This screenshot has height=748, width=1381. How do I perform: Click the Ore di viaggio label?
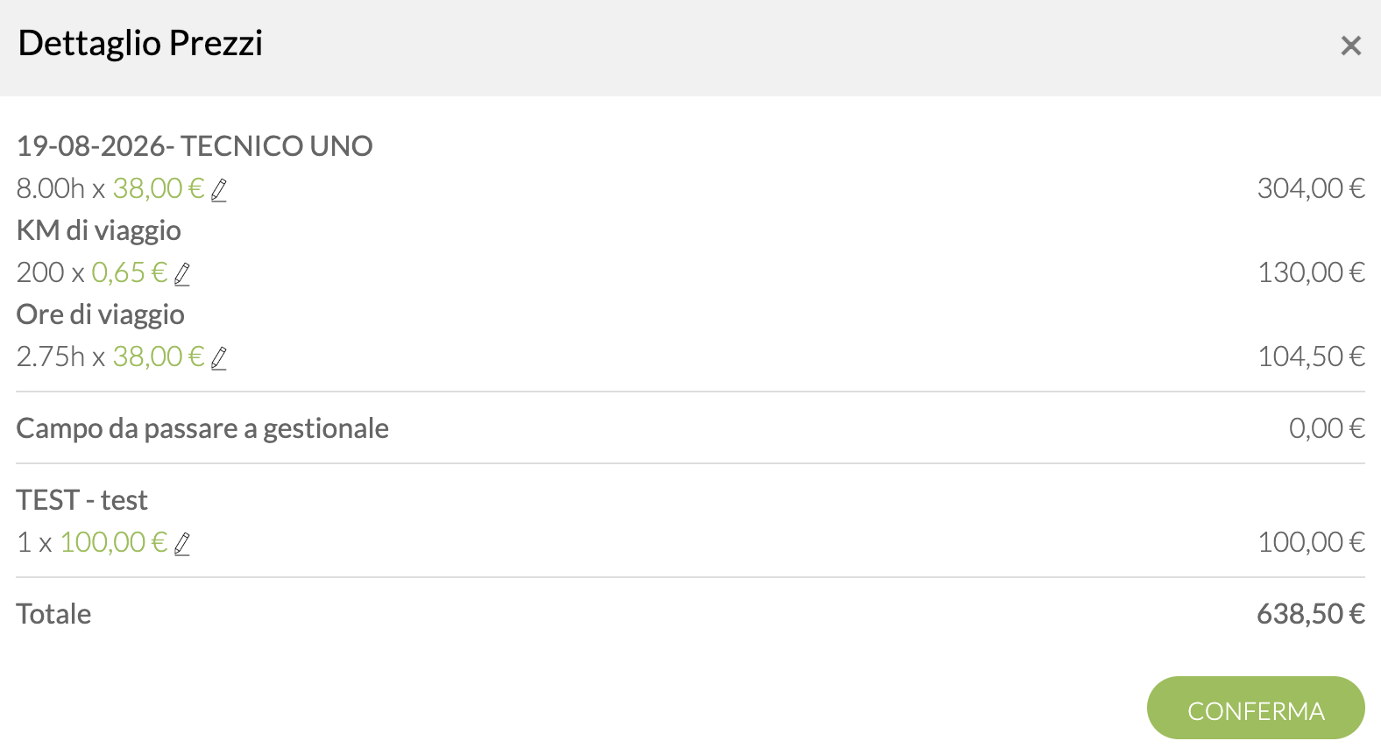(101, 314)
